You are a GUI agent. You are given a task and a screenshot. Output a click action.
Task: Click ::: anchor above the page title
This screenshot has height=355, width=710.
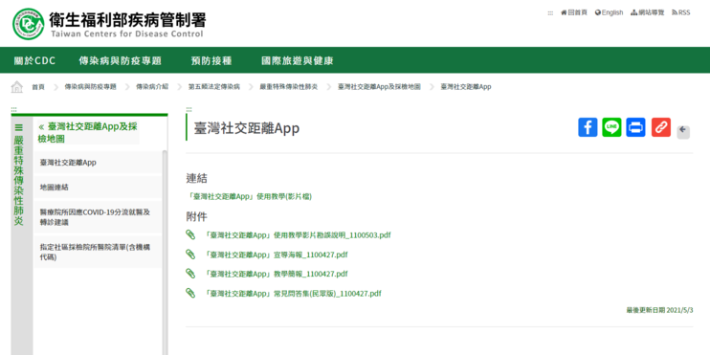[189, 109]
